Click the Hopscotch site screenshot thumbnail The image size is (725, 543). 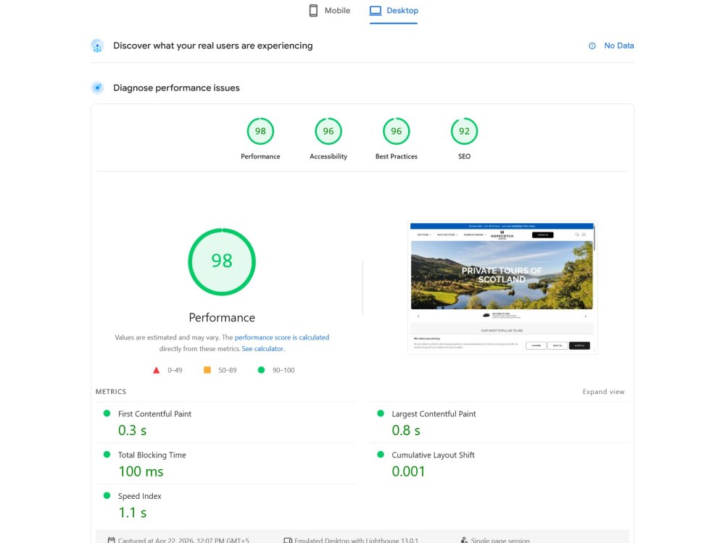[x=502, y=288]
